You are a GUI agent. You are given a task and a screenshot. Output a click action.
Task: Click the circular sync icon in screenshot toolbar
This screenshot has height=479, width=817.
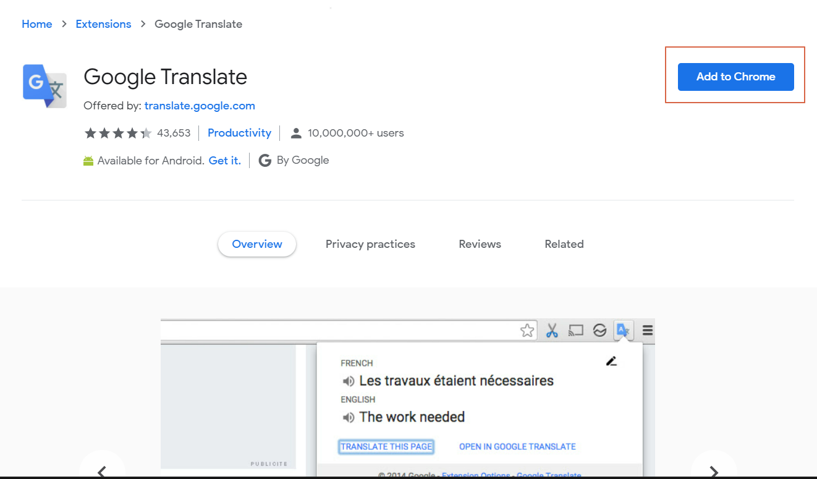click(599, 331)
